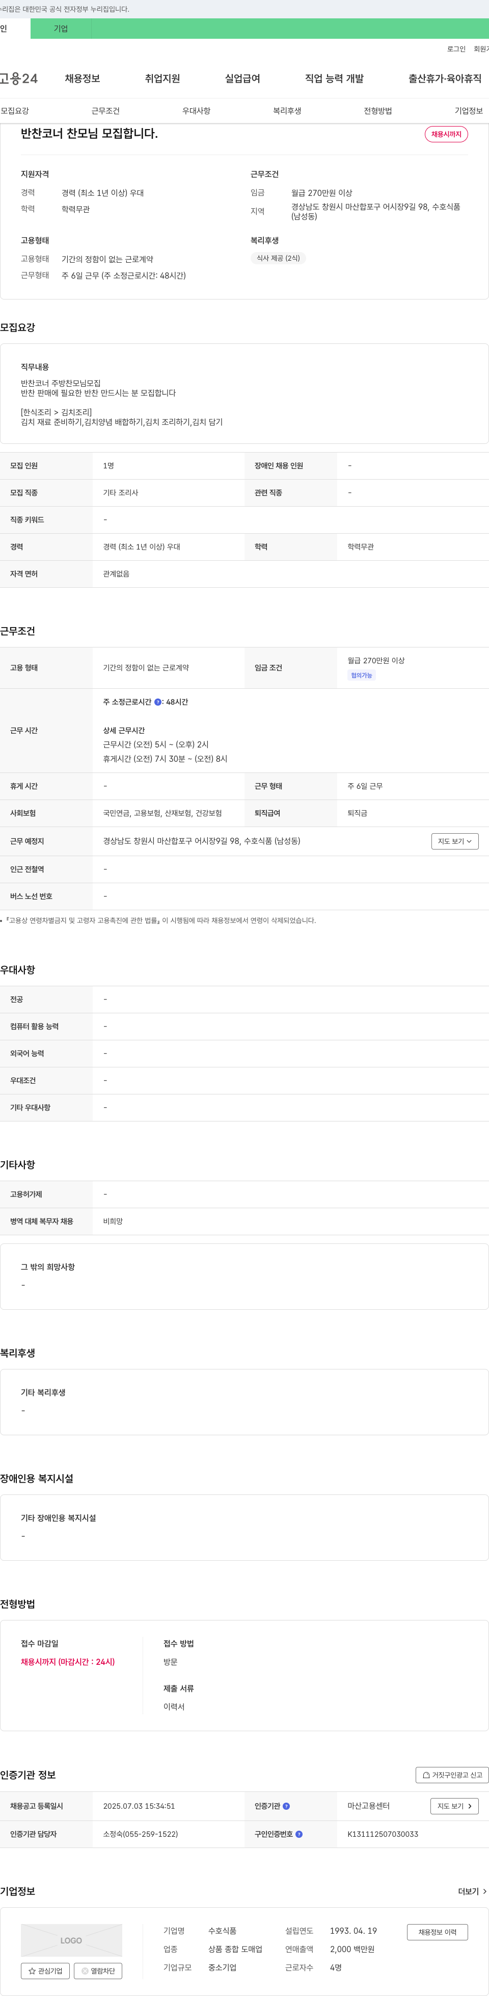Report false ad via 거짓구인광고 신고

452,1775
